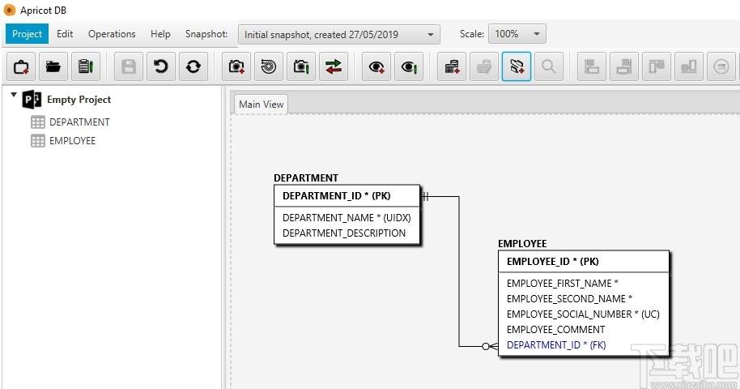Create new snapshot camera-plus icon

tap(236, 66)
